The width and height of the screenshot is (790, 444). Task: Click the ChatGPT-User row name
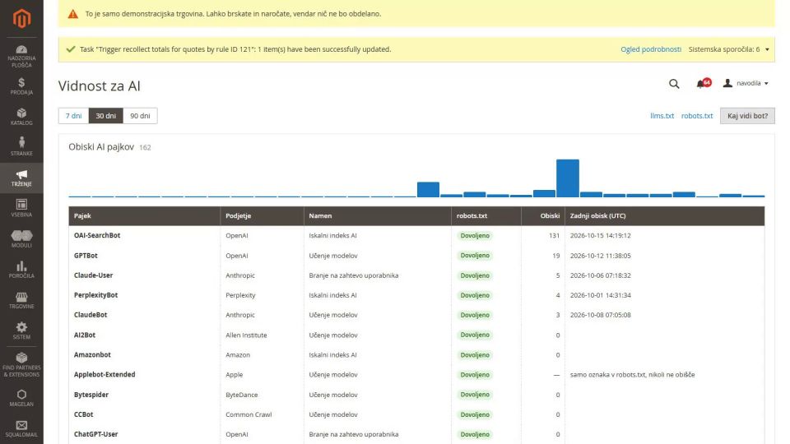pos(95,434)
